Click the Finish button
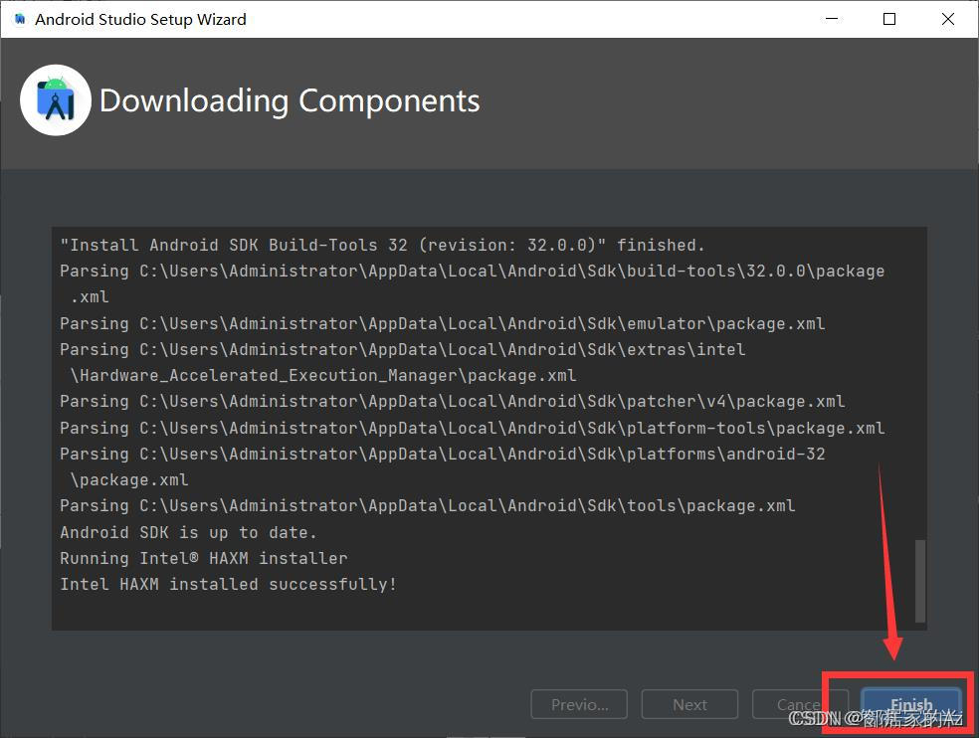 [911, 704]
